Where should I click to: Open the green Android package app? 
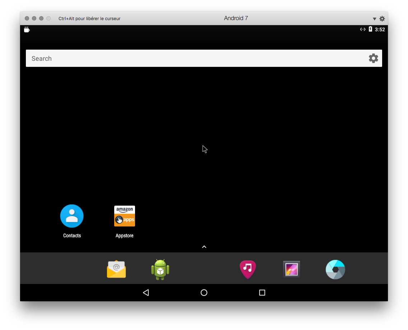[160, 269]
